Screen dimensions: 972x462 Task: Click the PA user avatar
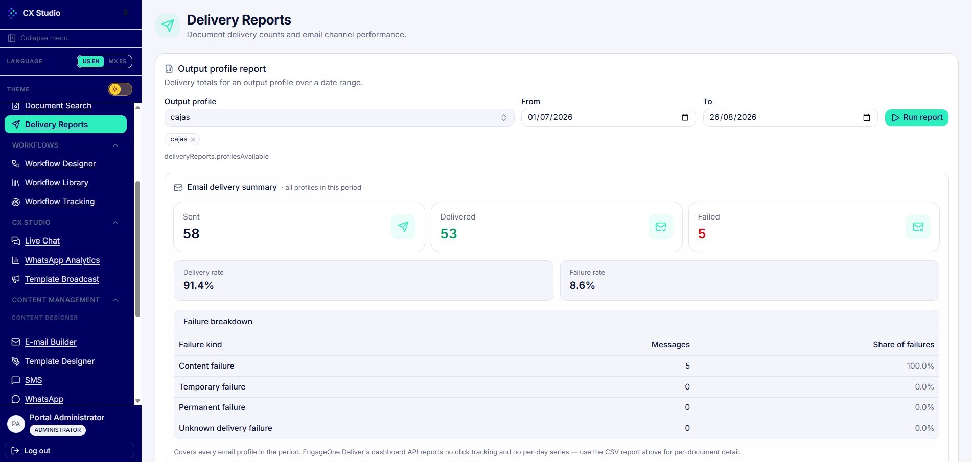click(x=16, y=424)
